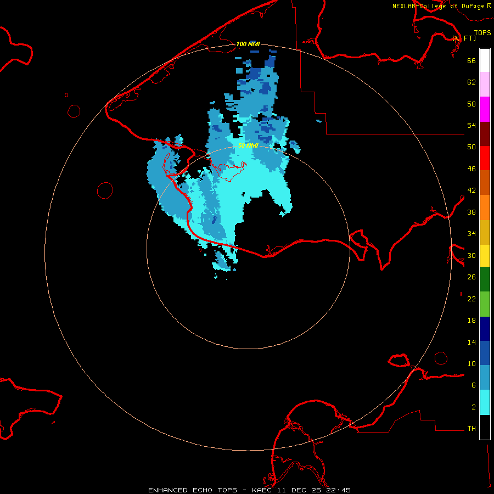Viewport: 494px width, 494px height.
Task: Click the gold swatch between 34 and 38
Action: point(485,232)
